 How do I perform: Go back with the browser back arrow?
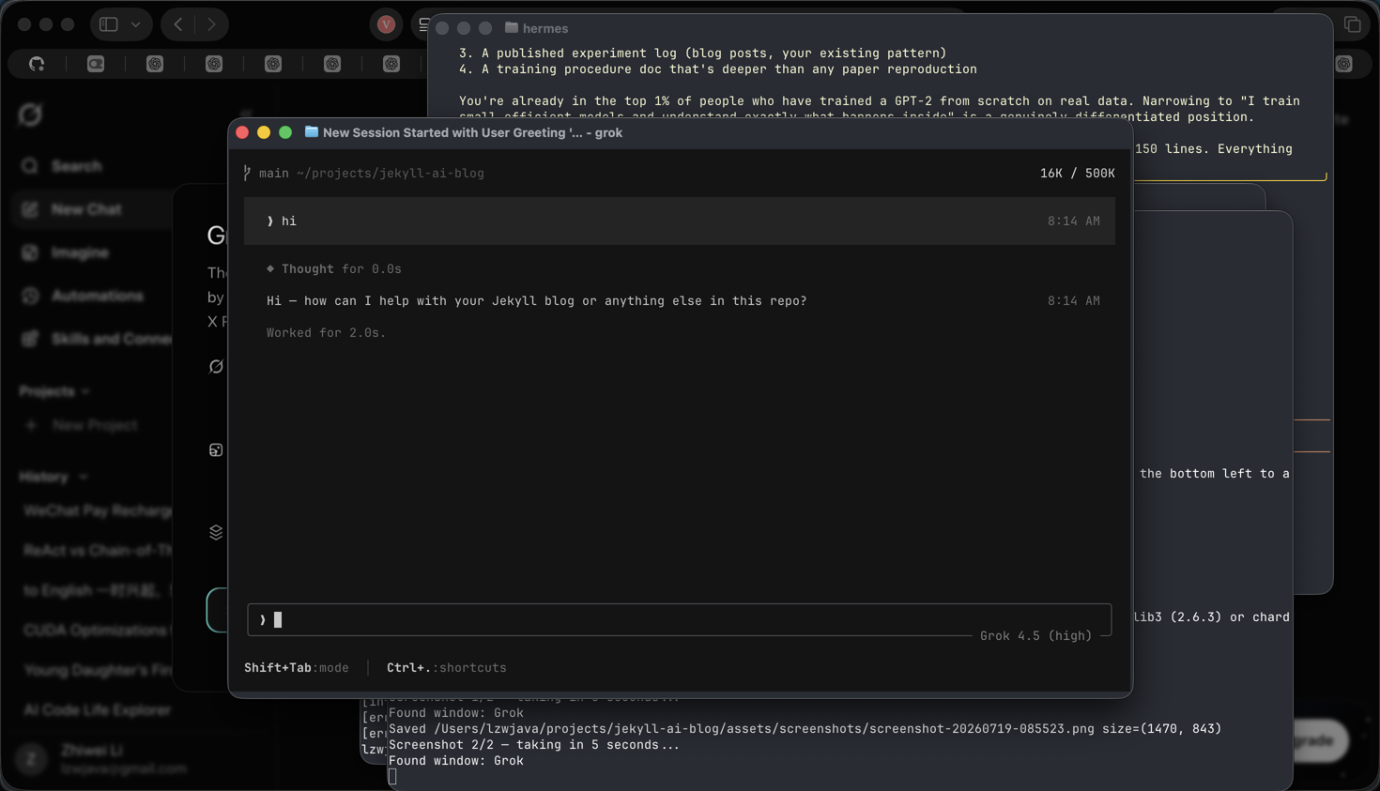(178, 24)
